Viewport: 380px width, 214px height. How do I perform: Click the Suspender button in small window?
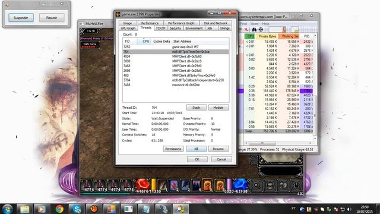coord(21,18)
